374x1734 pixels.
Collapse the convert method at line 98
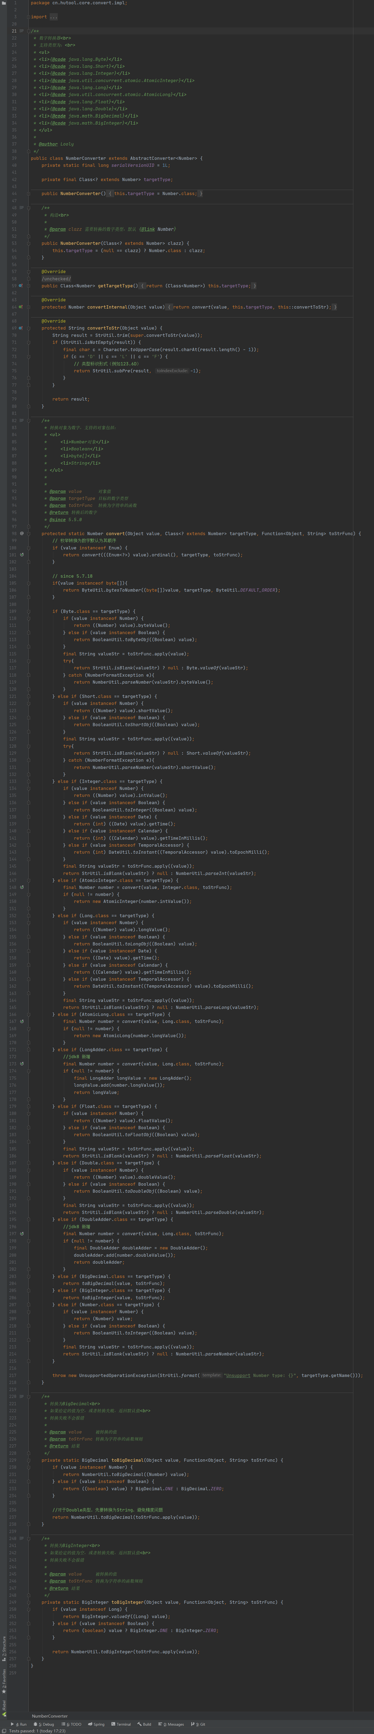pos(28,534)
